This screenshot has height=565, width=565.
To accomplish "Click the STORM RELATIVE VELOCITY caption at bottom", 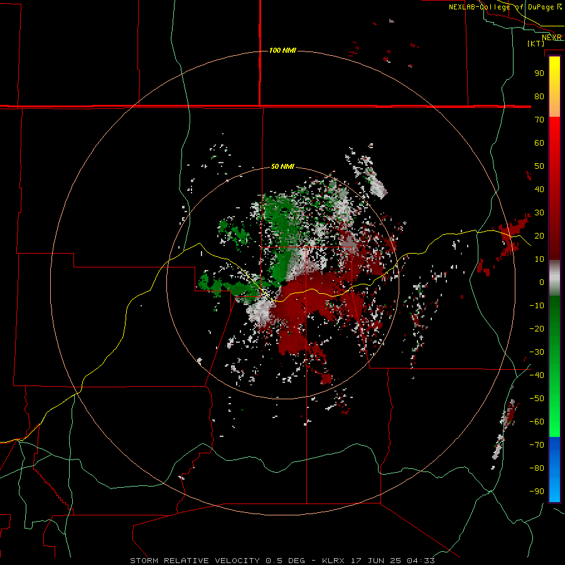I will (282, 561).
